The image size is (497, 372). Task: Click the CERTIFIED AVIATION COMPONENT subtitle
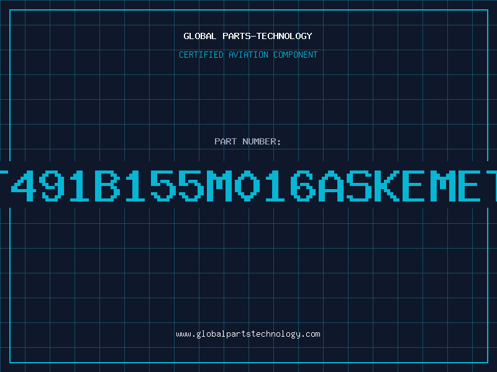[248, 55]
